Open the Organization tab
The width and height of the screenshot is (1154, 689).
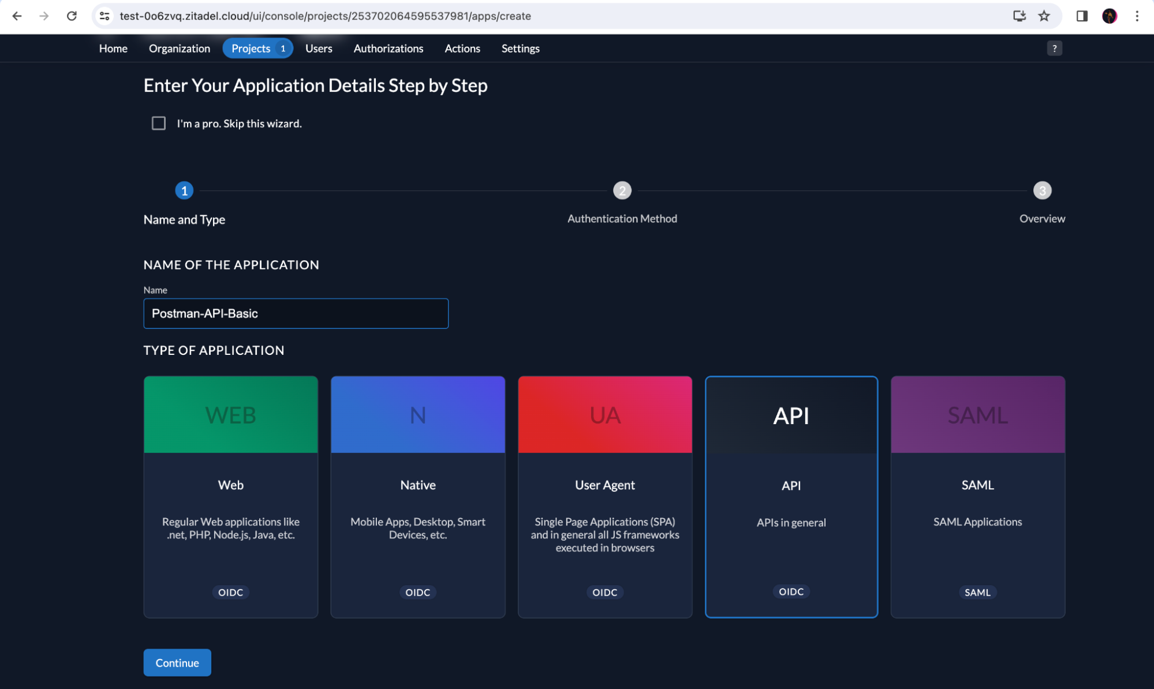coord(180,48)
